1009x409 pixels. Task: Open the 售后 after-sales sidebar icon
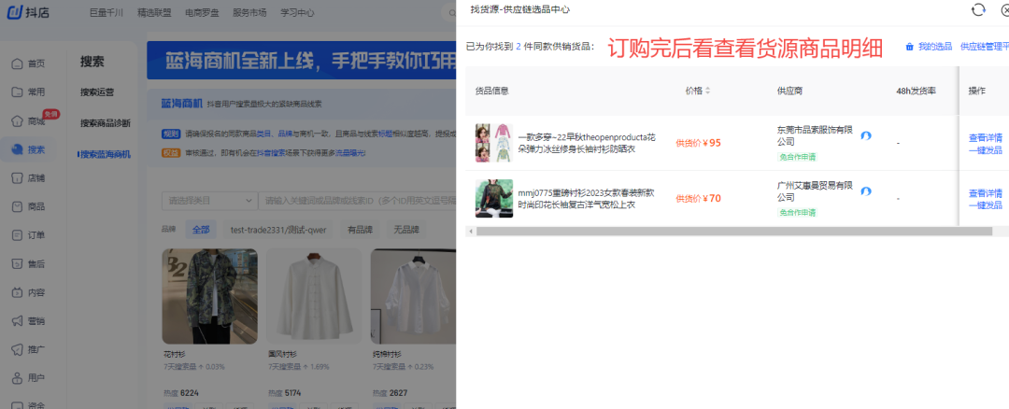pos(17,264)
